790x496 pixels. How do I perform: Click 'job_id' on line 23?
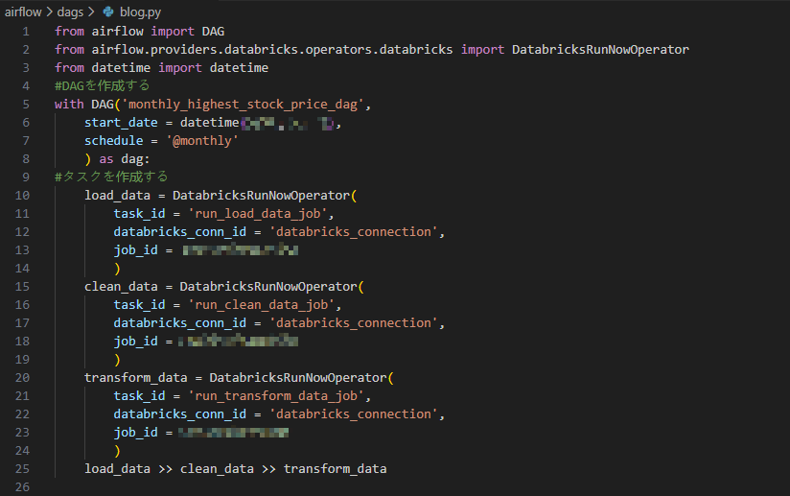pyautogui.click(x=135, y=433)
